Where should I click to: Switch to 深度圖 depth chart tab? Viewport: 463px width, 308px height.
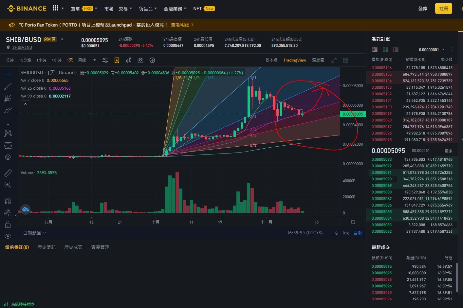[x=318, y=60]
